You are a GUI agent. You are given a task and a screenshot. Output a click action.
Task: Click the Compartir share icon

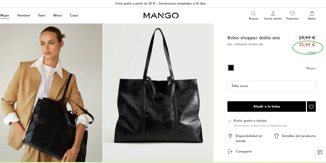[x=230, y=151]
